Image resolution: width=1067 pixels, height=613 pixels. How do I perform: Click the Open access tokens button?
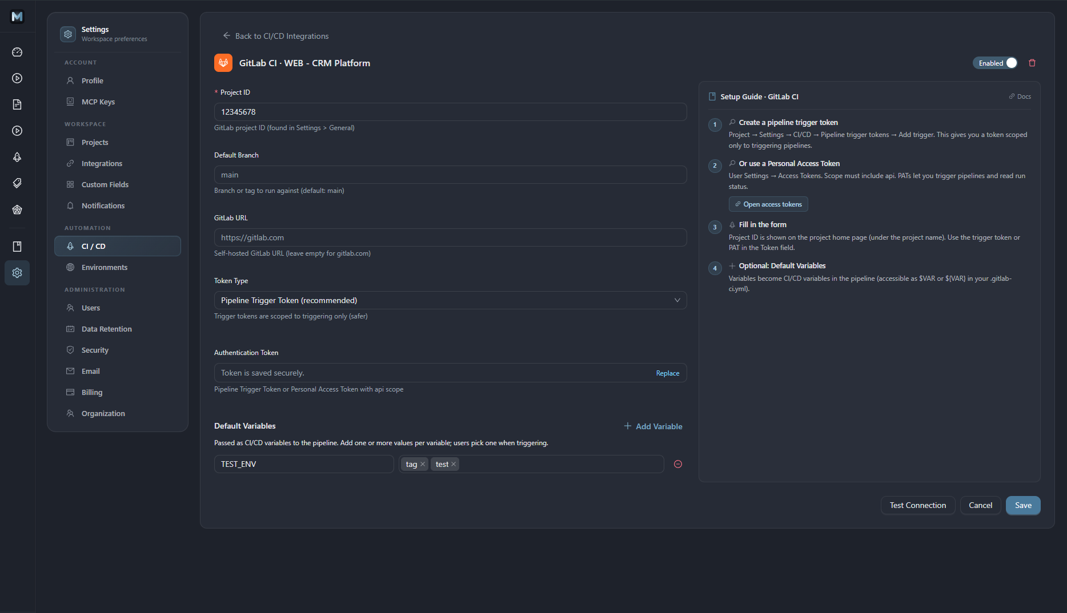tap(768, 204)
